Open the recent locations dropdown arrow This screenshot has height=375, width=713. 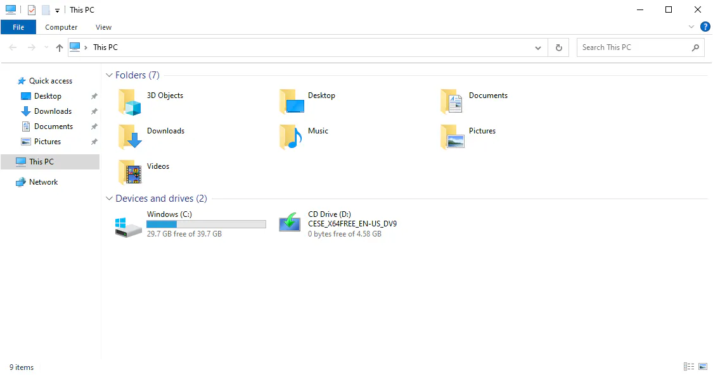pyautogui.click(x=46, y=47)
